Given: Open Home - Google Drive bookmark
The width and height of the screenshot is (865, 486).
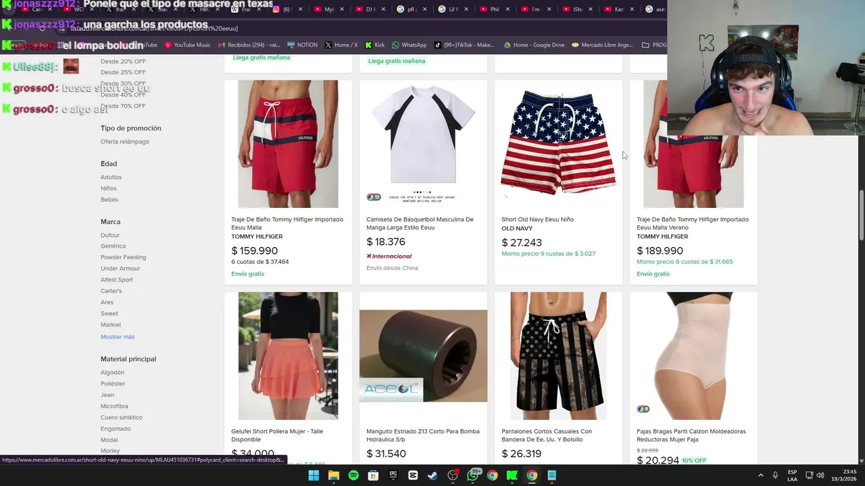Looking at the screenshot, I should (533, 45).
